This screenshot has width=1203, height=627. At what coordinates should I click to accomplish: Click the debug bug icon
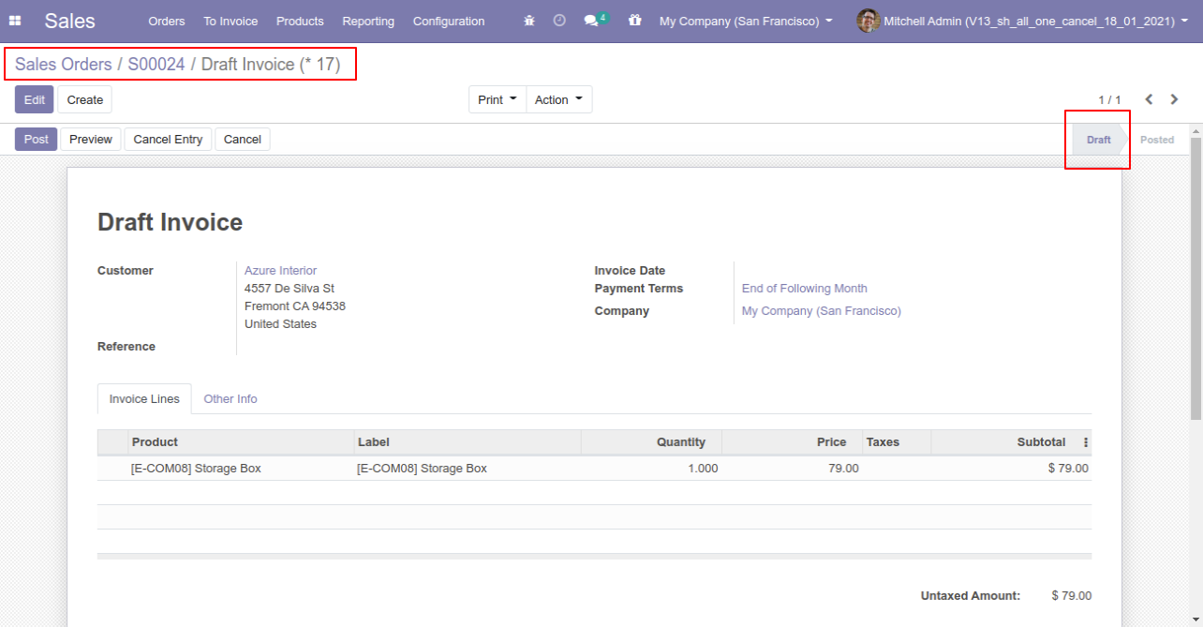[x=529, y=21]
